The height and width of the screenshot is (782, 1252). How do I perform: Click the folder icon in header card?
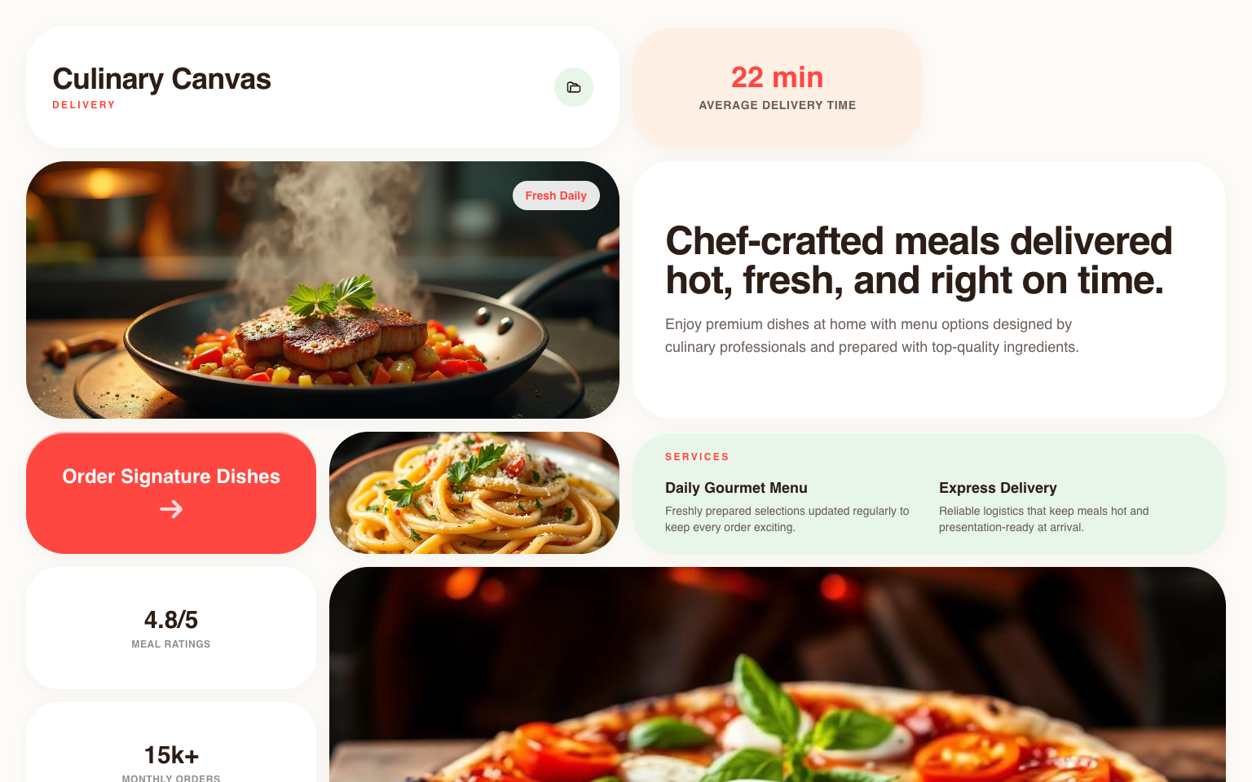pyautogui.click(x=574, y=87)
